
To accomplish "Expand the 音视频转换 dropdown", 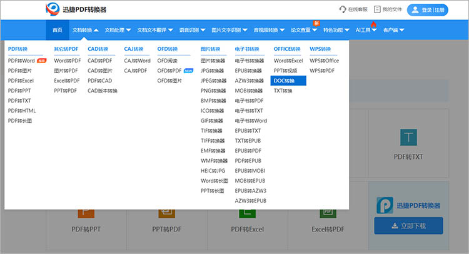I will click(269, 30).
